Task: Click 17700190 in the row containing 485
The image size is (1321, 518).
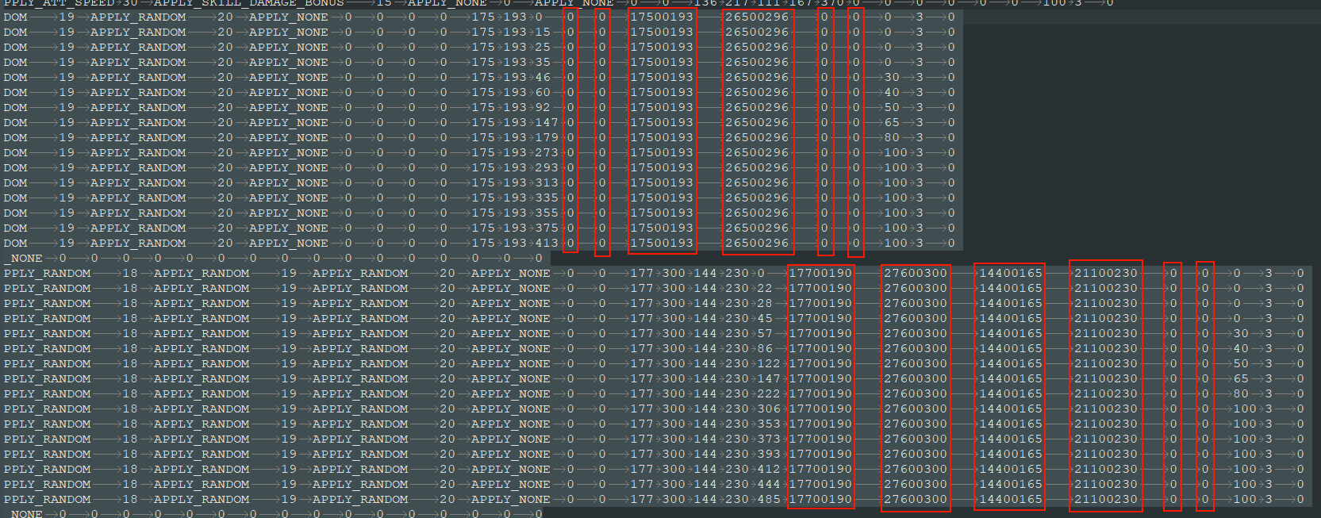Action: tap(820, 500)
